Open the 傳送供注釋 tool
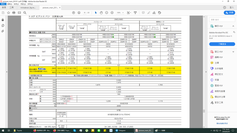 pyautogui.click(x=218, y=97)
